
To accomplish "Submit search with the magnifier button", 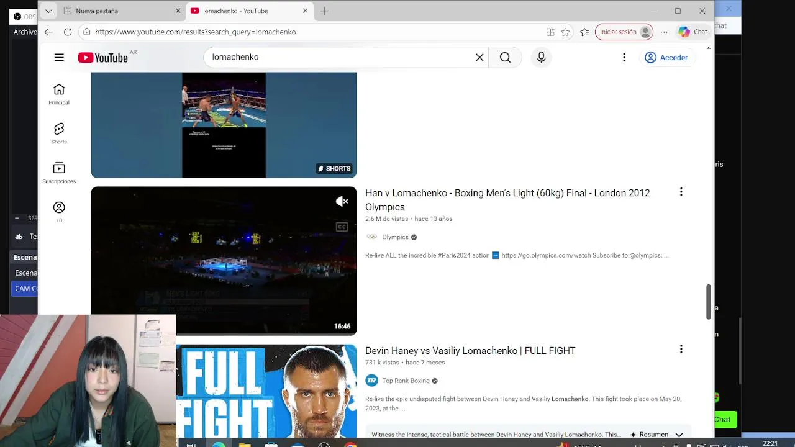I will tap(505, 57).
